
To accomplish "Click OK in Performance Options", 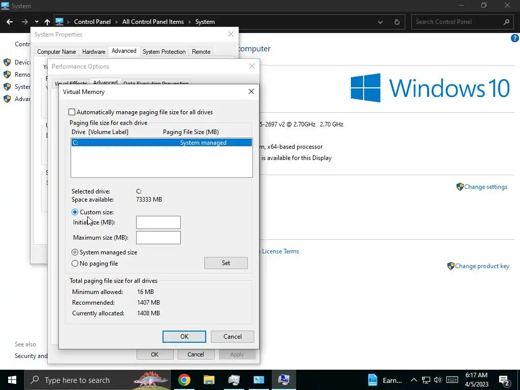I will (154, 354).
